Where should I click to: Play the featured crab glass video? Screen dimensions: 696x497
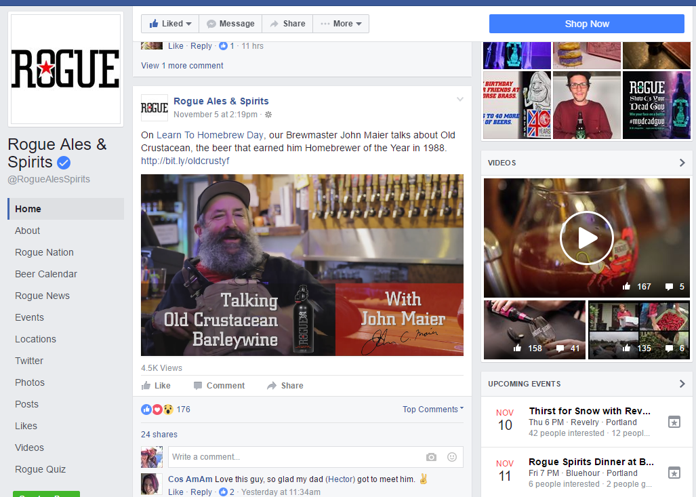pos(586,238)
